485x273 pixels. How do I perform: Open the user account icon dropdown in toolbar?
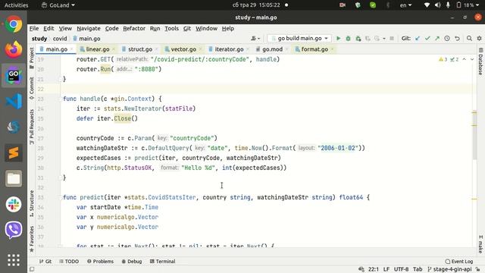pyautogui.click(x=255, y=39)
